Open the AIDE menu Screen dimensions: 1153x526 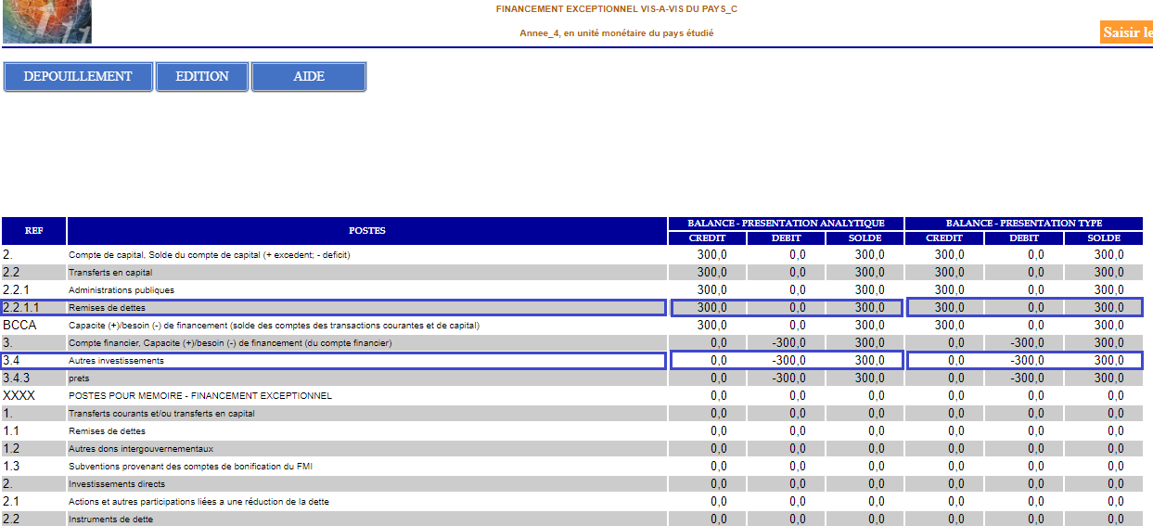pos(309,77)
